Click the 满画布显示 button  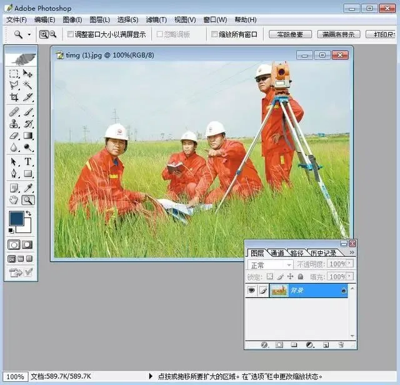point(339,34)
